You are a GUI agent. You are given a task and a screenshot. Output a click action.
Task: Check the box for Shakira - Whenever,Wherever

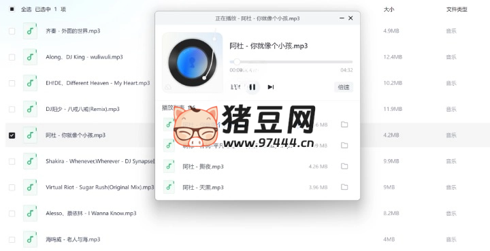click(12, 161)
